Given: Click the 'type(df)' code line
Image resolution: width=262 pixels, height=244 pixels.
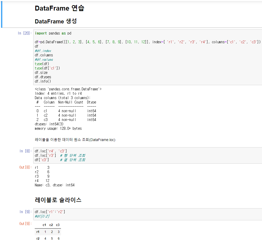Looking at the screenshot, I should click(x=42, y=64).
